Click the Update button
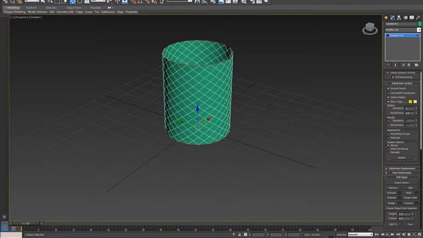423x238 pixels. pos(401,157)
